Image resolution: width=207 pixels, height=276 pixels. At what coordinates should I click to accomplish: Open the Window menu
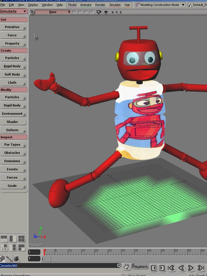pyautogui.click(x=47, y=5)
